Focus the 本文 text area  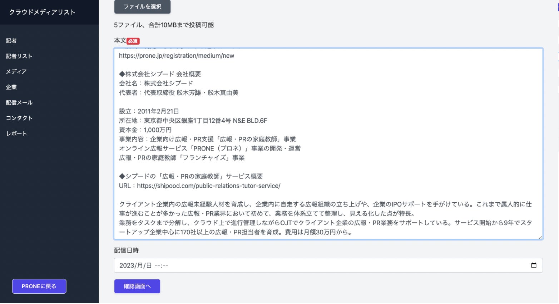(328, 143)
